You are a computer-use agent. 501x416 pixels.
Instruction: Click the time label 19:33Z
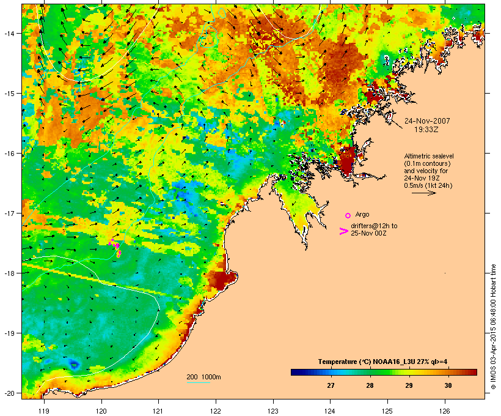point(426,130)
